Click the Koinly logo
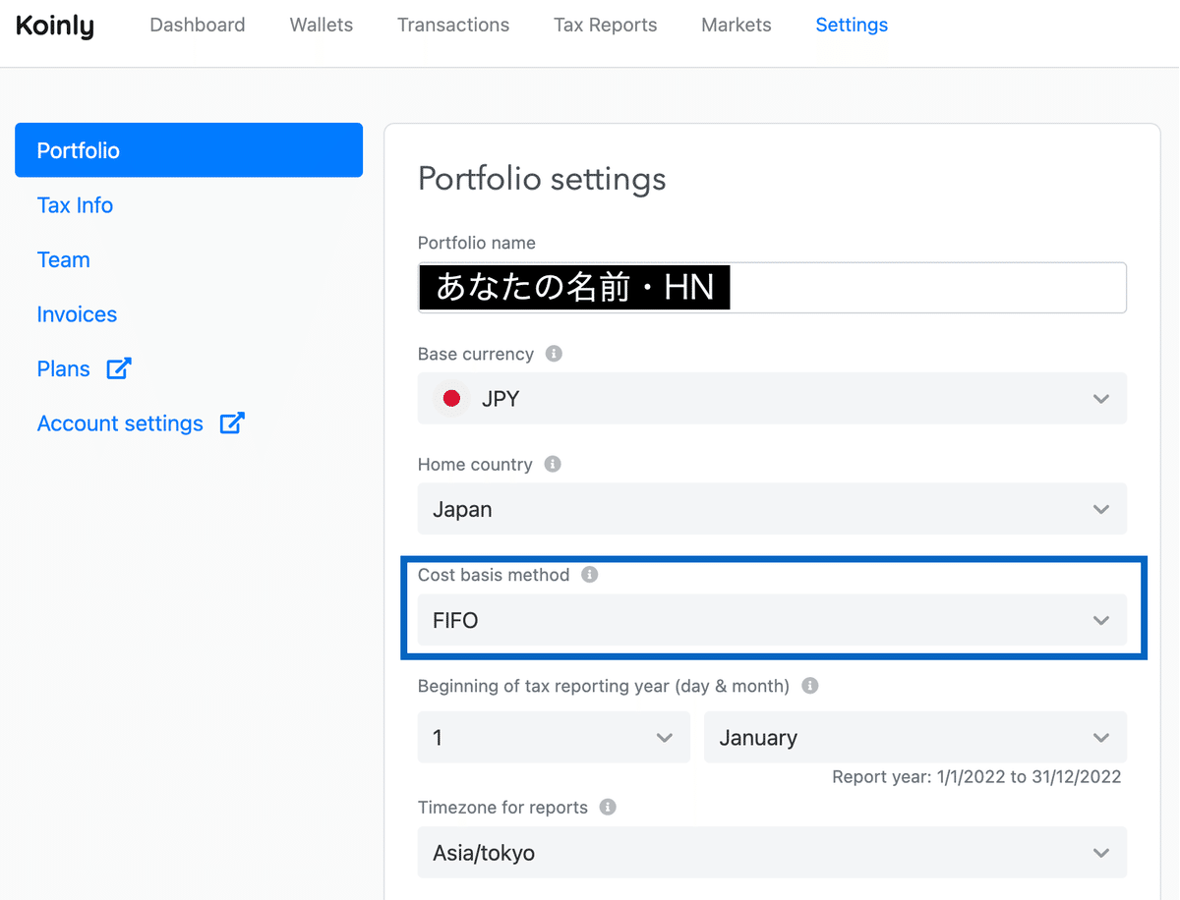1180x900 pixels. [55, 26]
